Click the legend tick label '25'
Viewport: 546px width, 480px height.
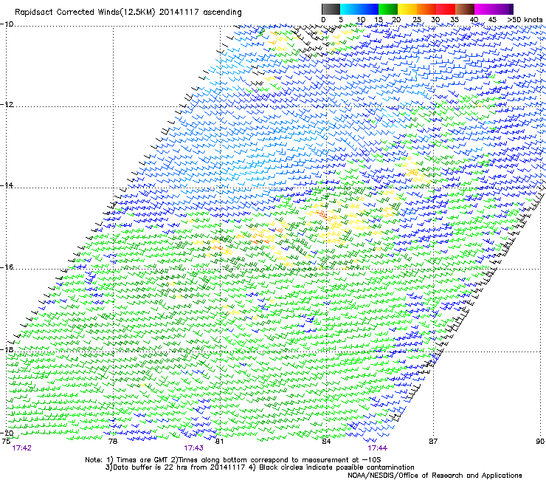(x=417, y=20)
